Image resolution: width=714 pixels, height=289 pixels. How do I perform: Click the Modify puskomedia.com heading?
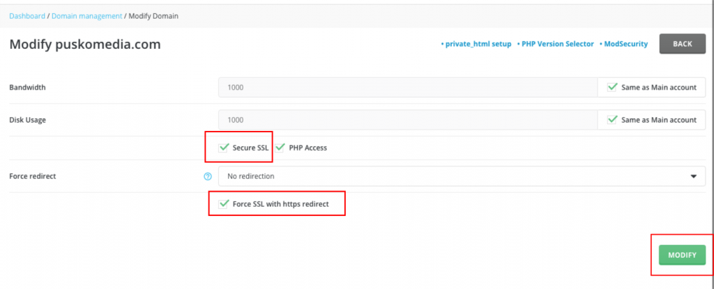tap(85, 45)
